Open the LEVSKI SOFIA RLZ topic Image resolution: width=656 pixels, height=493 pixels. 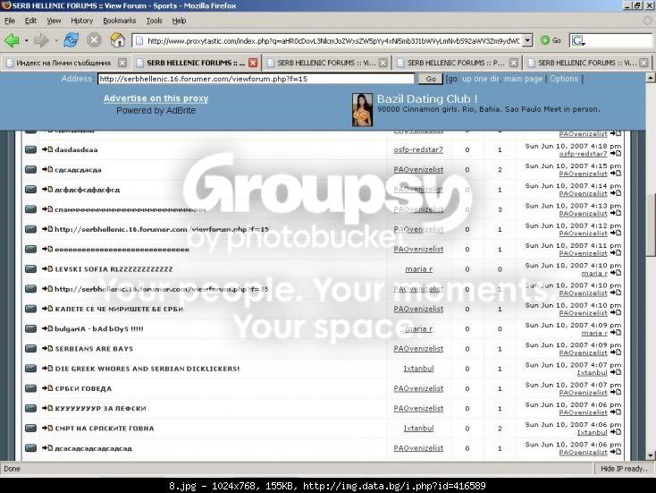pyautogui.click(x=114, y=269)
